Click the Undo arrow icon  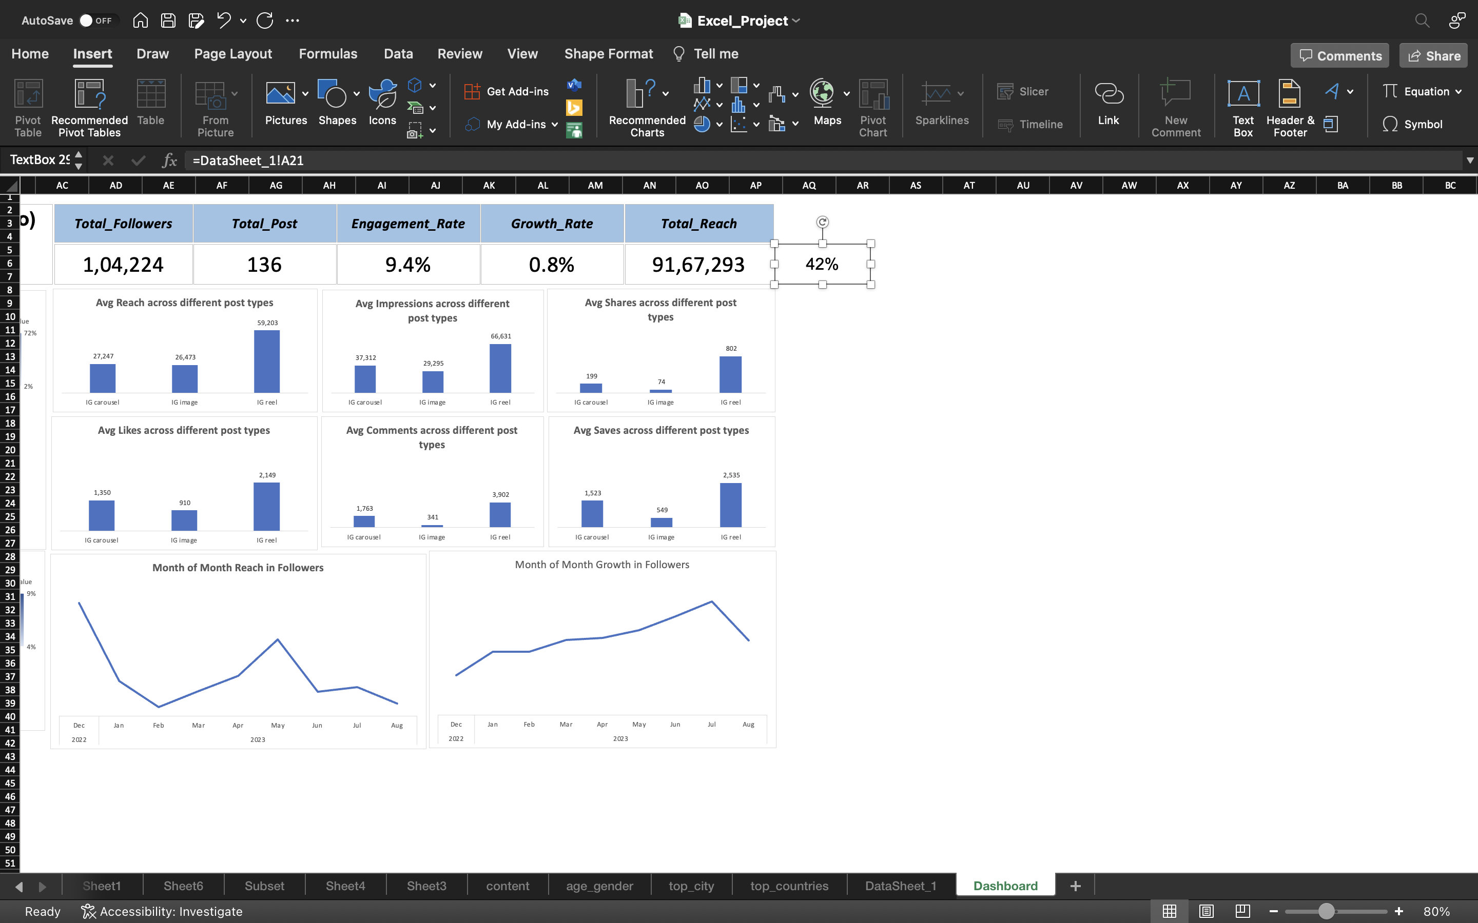point(224,20)
